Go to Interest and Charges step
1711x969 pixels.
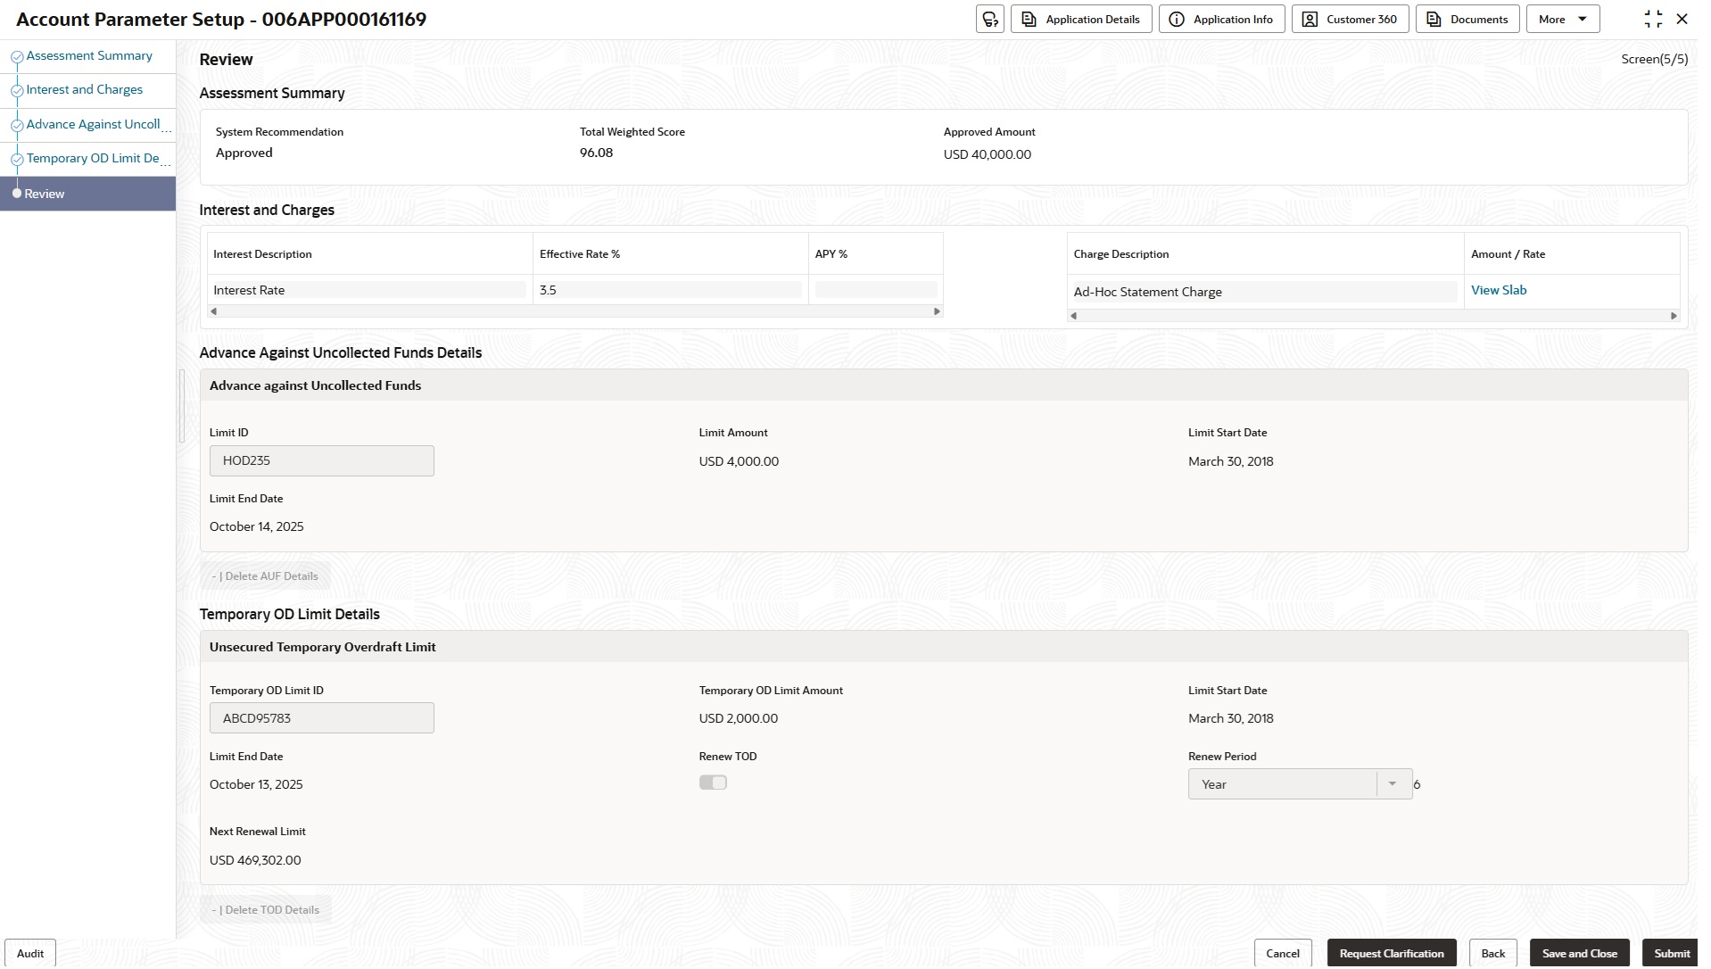tap(85, 89)
